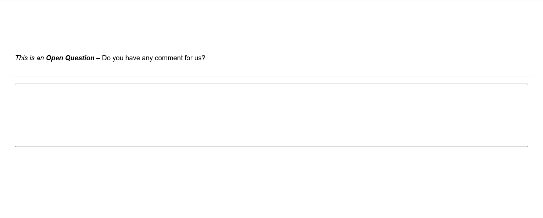Click the dash between the question parts
This screenshot has width=543, height=218.
pyautogui.click(x=98, y=58)
